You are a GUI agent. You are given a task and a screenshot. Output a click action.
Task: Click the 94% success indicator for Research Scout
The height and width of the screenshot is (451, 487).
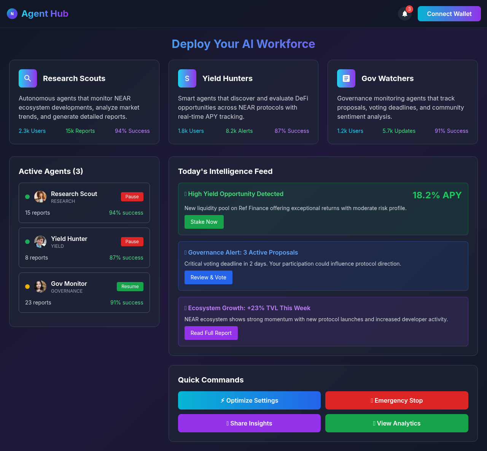[126, 213]
